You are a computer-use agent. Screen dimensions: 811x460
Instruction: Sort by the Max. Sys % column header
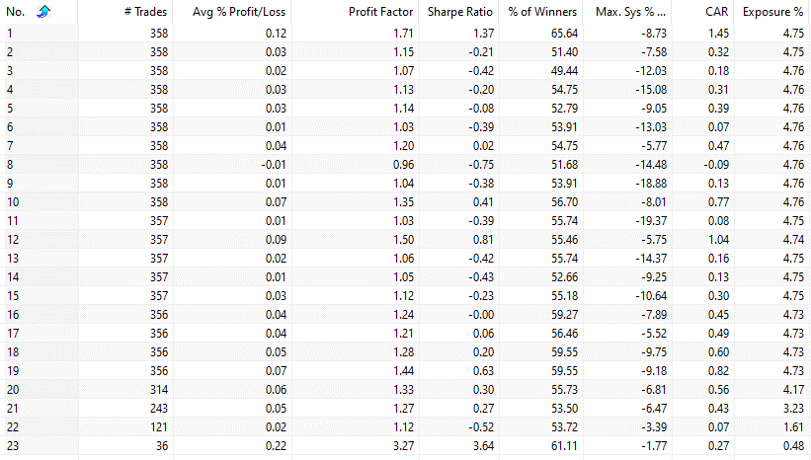pos(630,12)
